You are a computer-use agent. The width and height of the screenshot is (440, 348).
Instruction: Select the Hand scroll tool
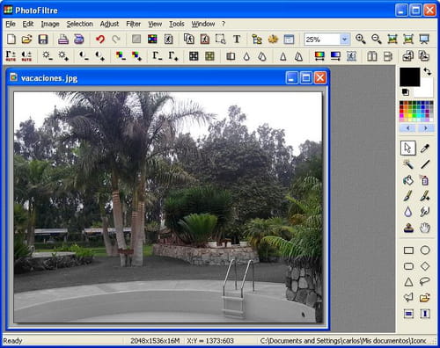(x=425, y=228)
